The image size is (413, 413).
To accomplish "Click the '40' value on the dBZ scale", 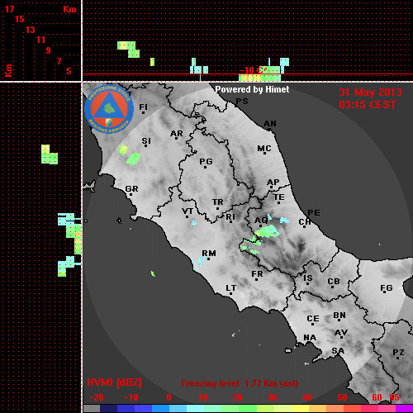I will (307, 397).
